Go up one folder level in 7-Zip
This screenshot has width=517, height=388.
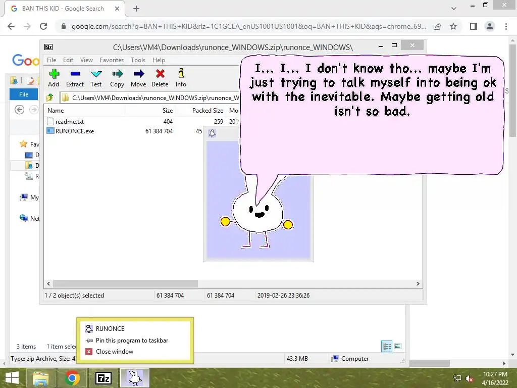(x=50, y=98)
